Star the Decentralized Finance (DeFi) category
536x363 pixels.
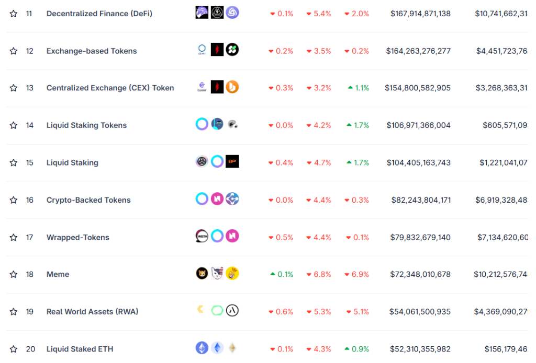point(14,14)
